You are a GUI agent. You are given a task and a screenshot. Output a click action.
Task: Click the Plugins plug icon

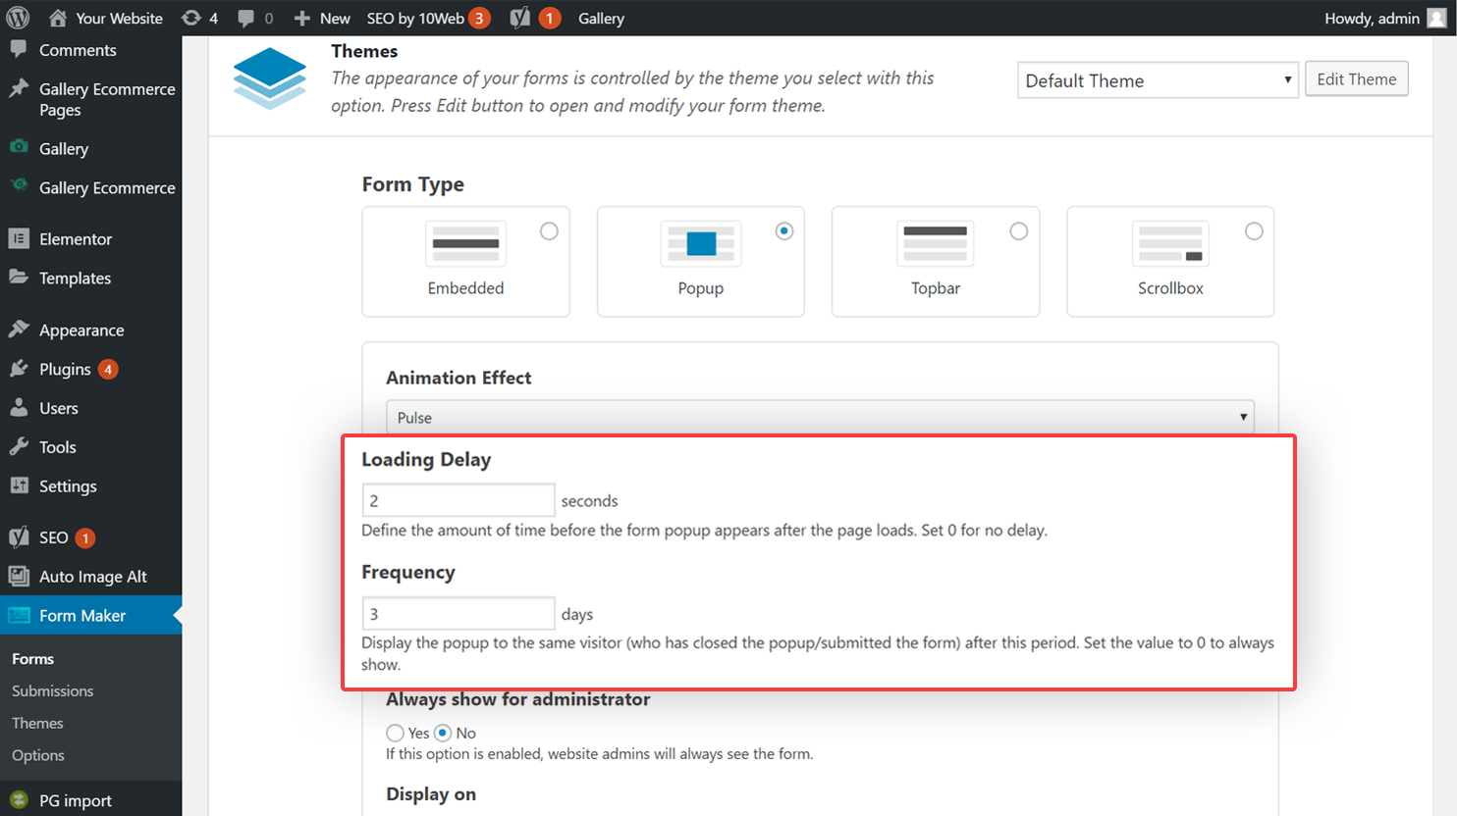pyautogui.click(x=19, y=369)
